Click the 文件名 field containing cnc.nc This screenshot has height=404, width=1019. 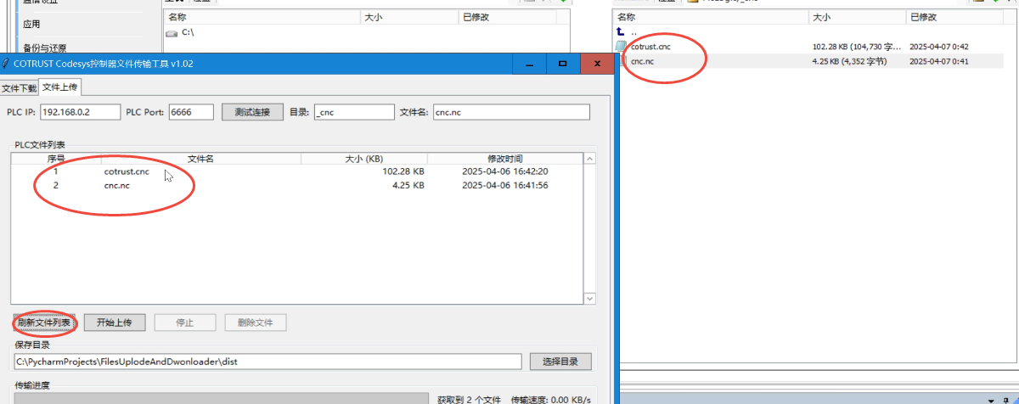(511, 112)
